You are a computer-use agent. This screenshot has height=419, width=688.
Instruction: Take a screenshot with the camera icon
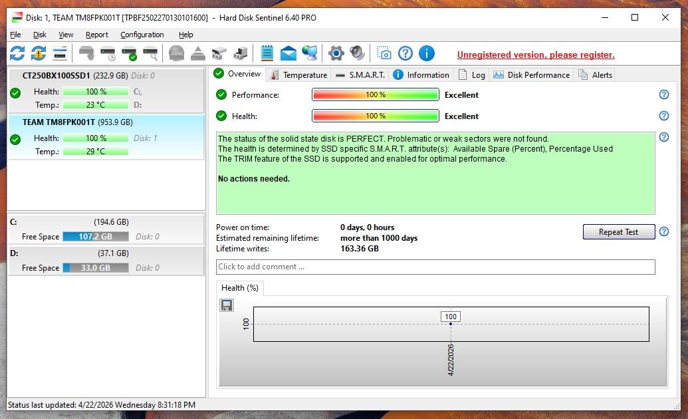click(x=384, y=53)
